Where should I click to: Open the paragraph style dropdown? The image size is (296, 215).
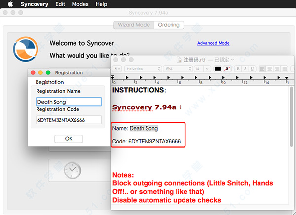coord(118,69)
